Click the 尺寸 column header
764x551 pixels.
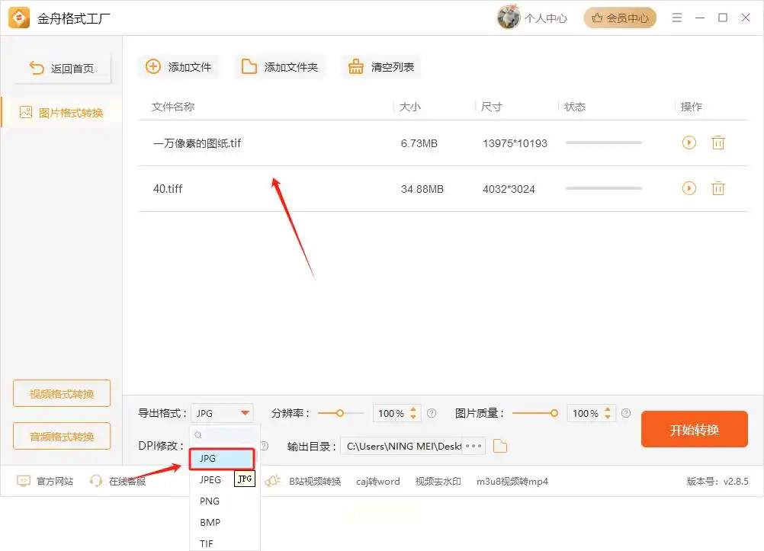(x=491, y=107)
